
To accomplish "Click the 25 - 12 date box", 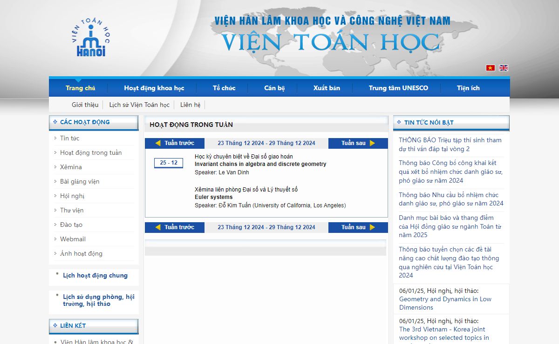I will coord(169,163).
